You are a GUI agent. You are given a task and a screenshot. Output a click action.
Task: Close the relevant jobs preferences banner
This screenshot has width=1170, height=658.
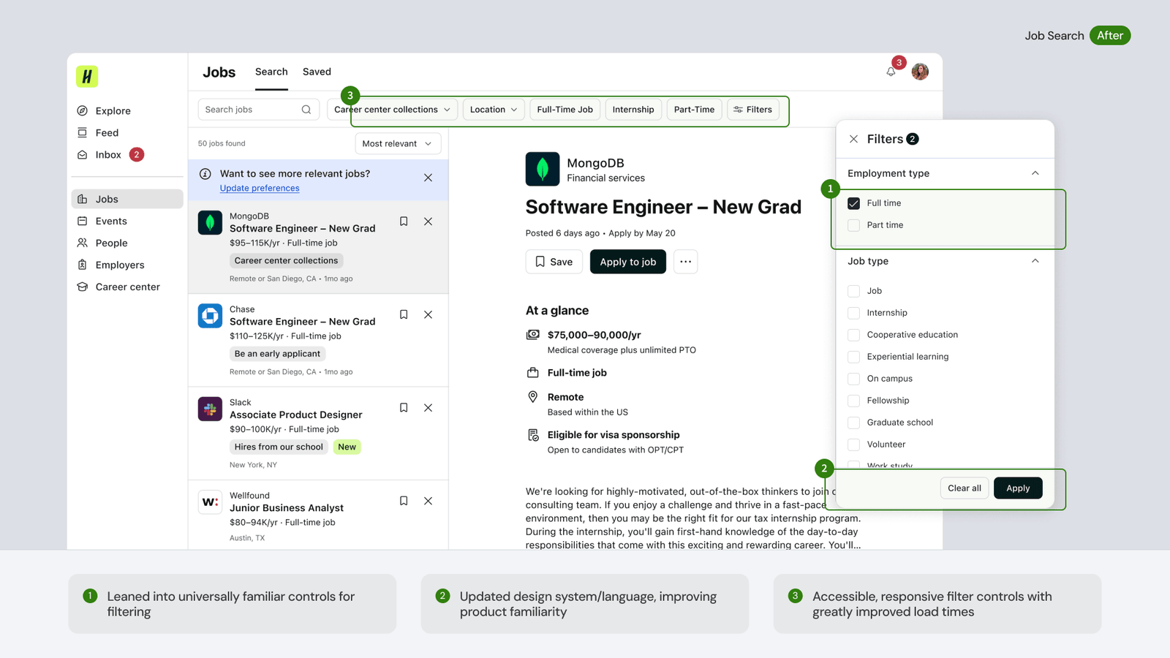tap(429, 178)
